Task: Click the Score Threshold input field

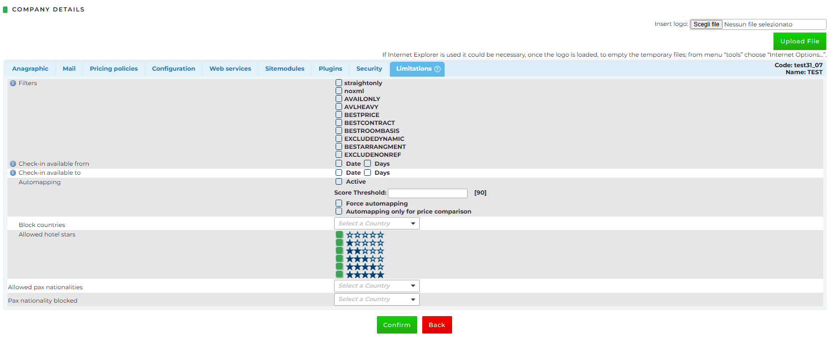Action: [427, 193]
